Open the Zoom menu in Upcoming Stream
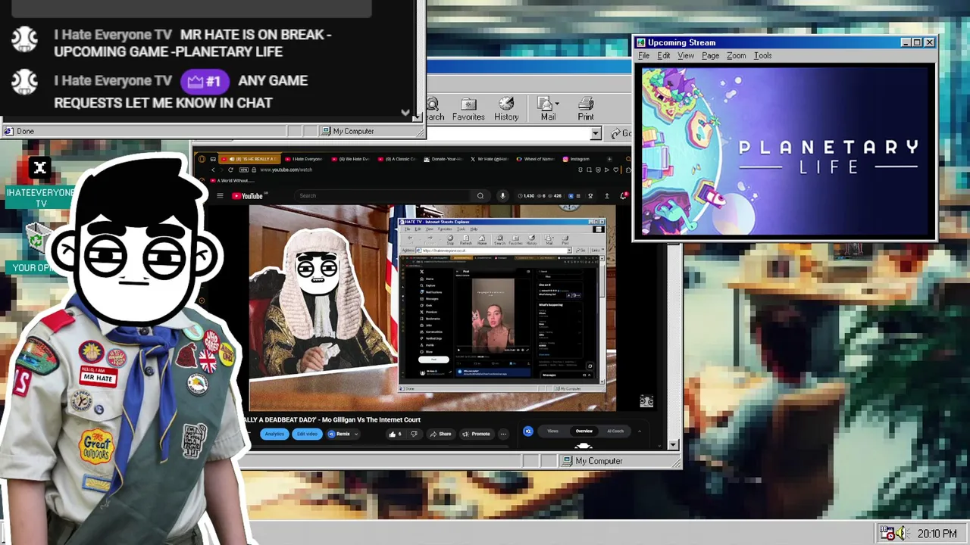Viewport: 970px width, 545px height. tap(736, 55)
